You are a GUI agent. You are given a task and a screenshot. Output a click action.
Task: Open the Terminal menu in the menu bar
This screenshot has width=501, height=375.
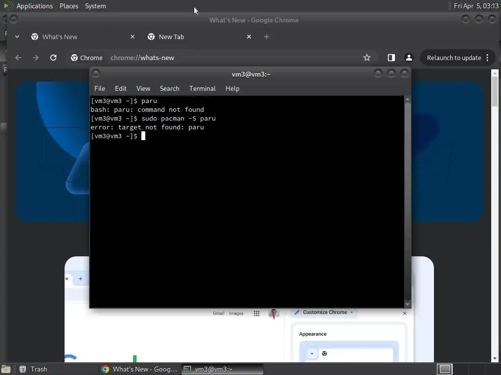point(202,89)
